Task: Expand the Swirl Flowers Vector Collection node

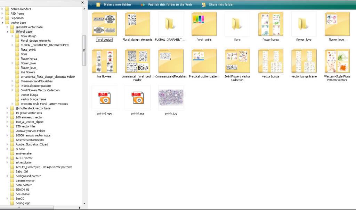Action: [x=13, y=90]
